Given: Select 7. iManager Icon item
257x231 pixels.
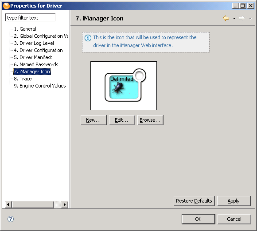Looking at the screenshot, I should coord(32,72).
